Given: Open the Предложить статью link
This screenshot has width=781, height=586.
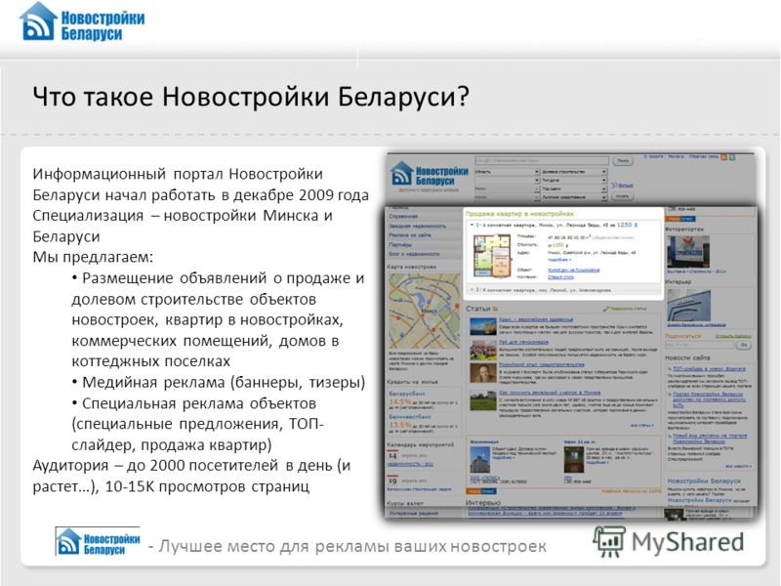Looking at the screenshot, I should point(628,309).
